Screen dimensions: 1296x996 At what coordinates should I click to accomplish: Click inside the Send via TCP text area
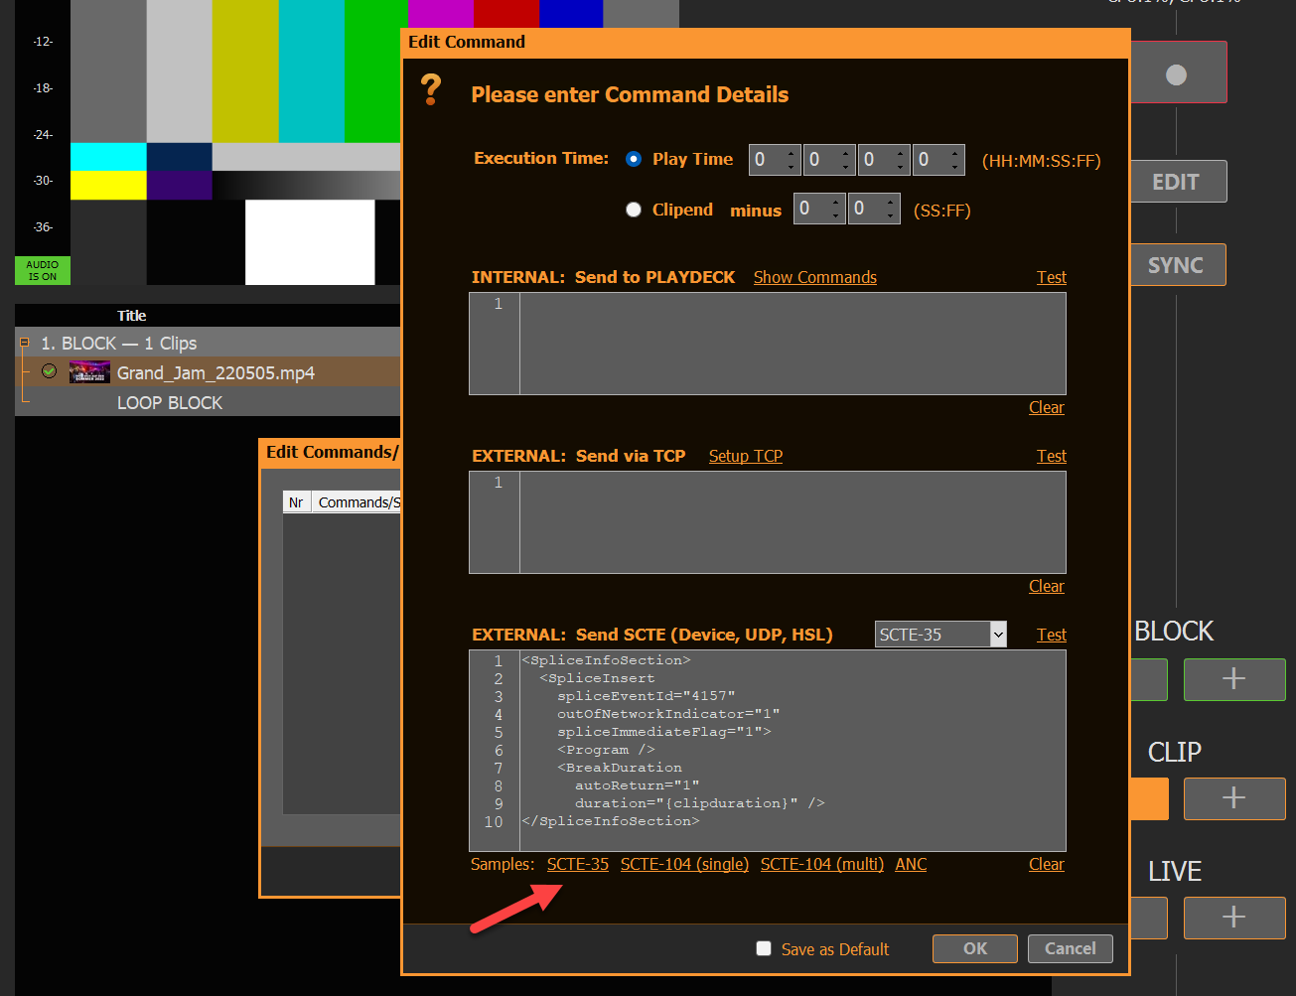(792, 522)
